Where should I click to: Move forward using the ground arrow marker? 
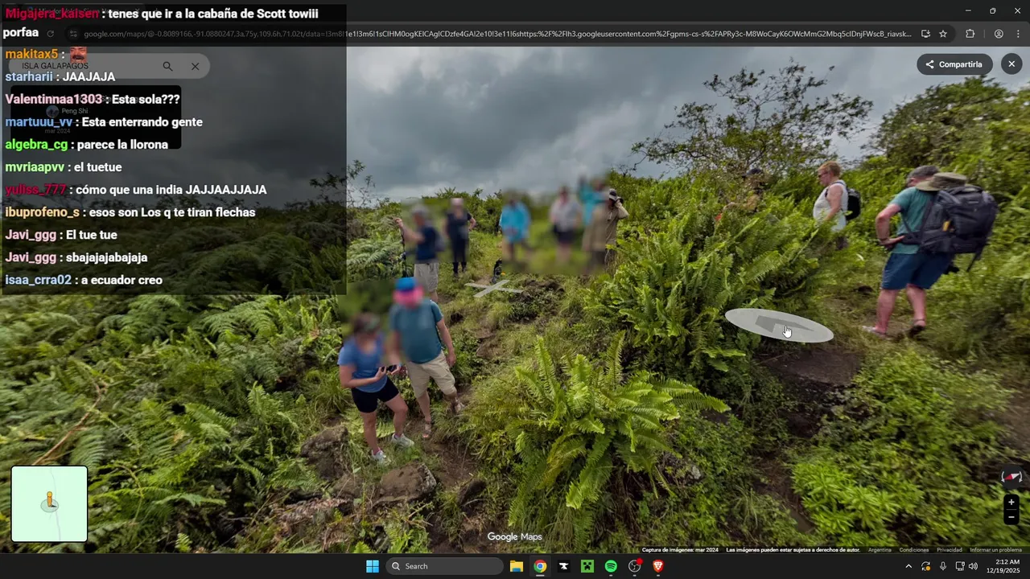click(779, 325)
